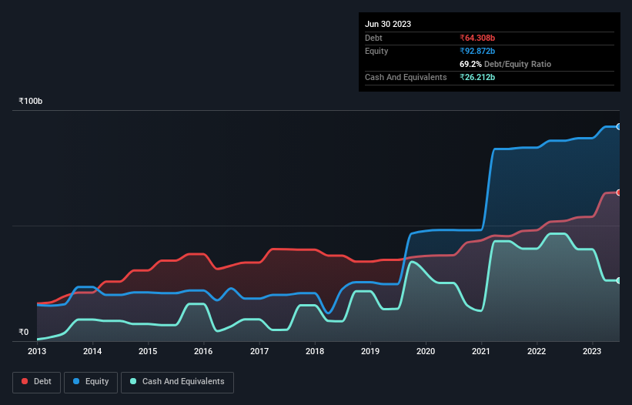Click the 2017 x-axis label

259,351
